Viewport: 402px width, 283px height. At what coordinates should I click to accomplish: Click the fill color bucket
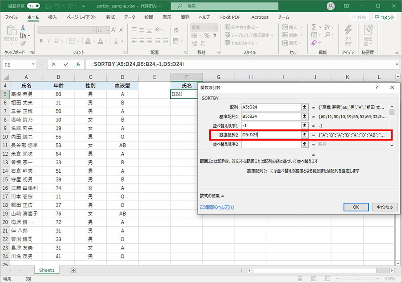pyautogui.click(x=88, y=41)
